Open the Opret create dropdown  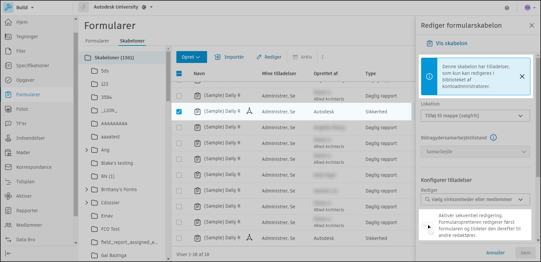(192, 57)
